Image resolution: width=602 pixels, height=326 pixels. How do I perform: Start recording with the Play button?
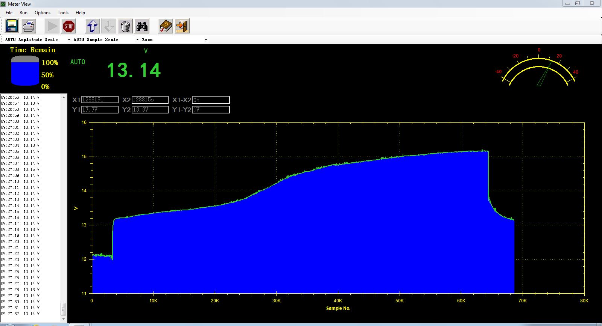click(x=52, y=26)
